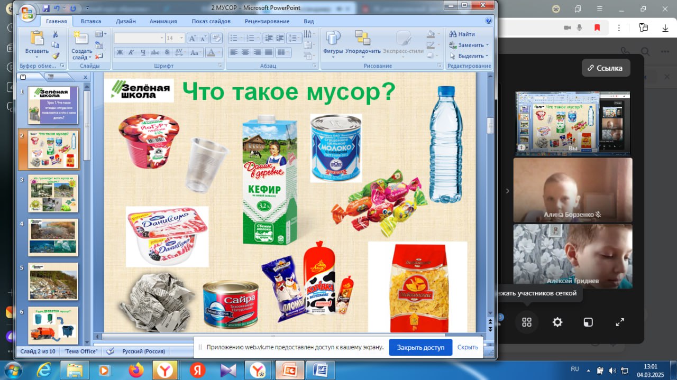Open PowerPoint help question mark icon

(x=489, y=21)
